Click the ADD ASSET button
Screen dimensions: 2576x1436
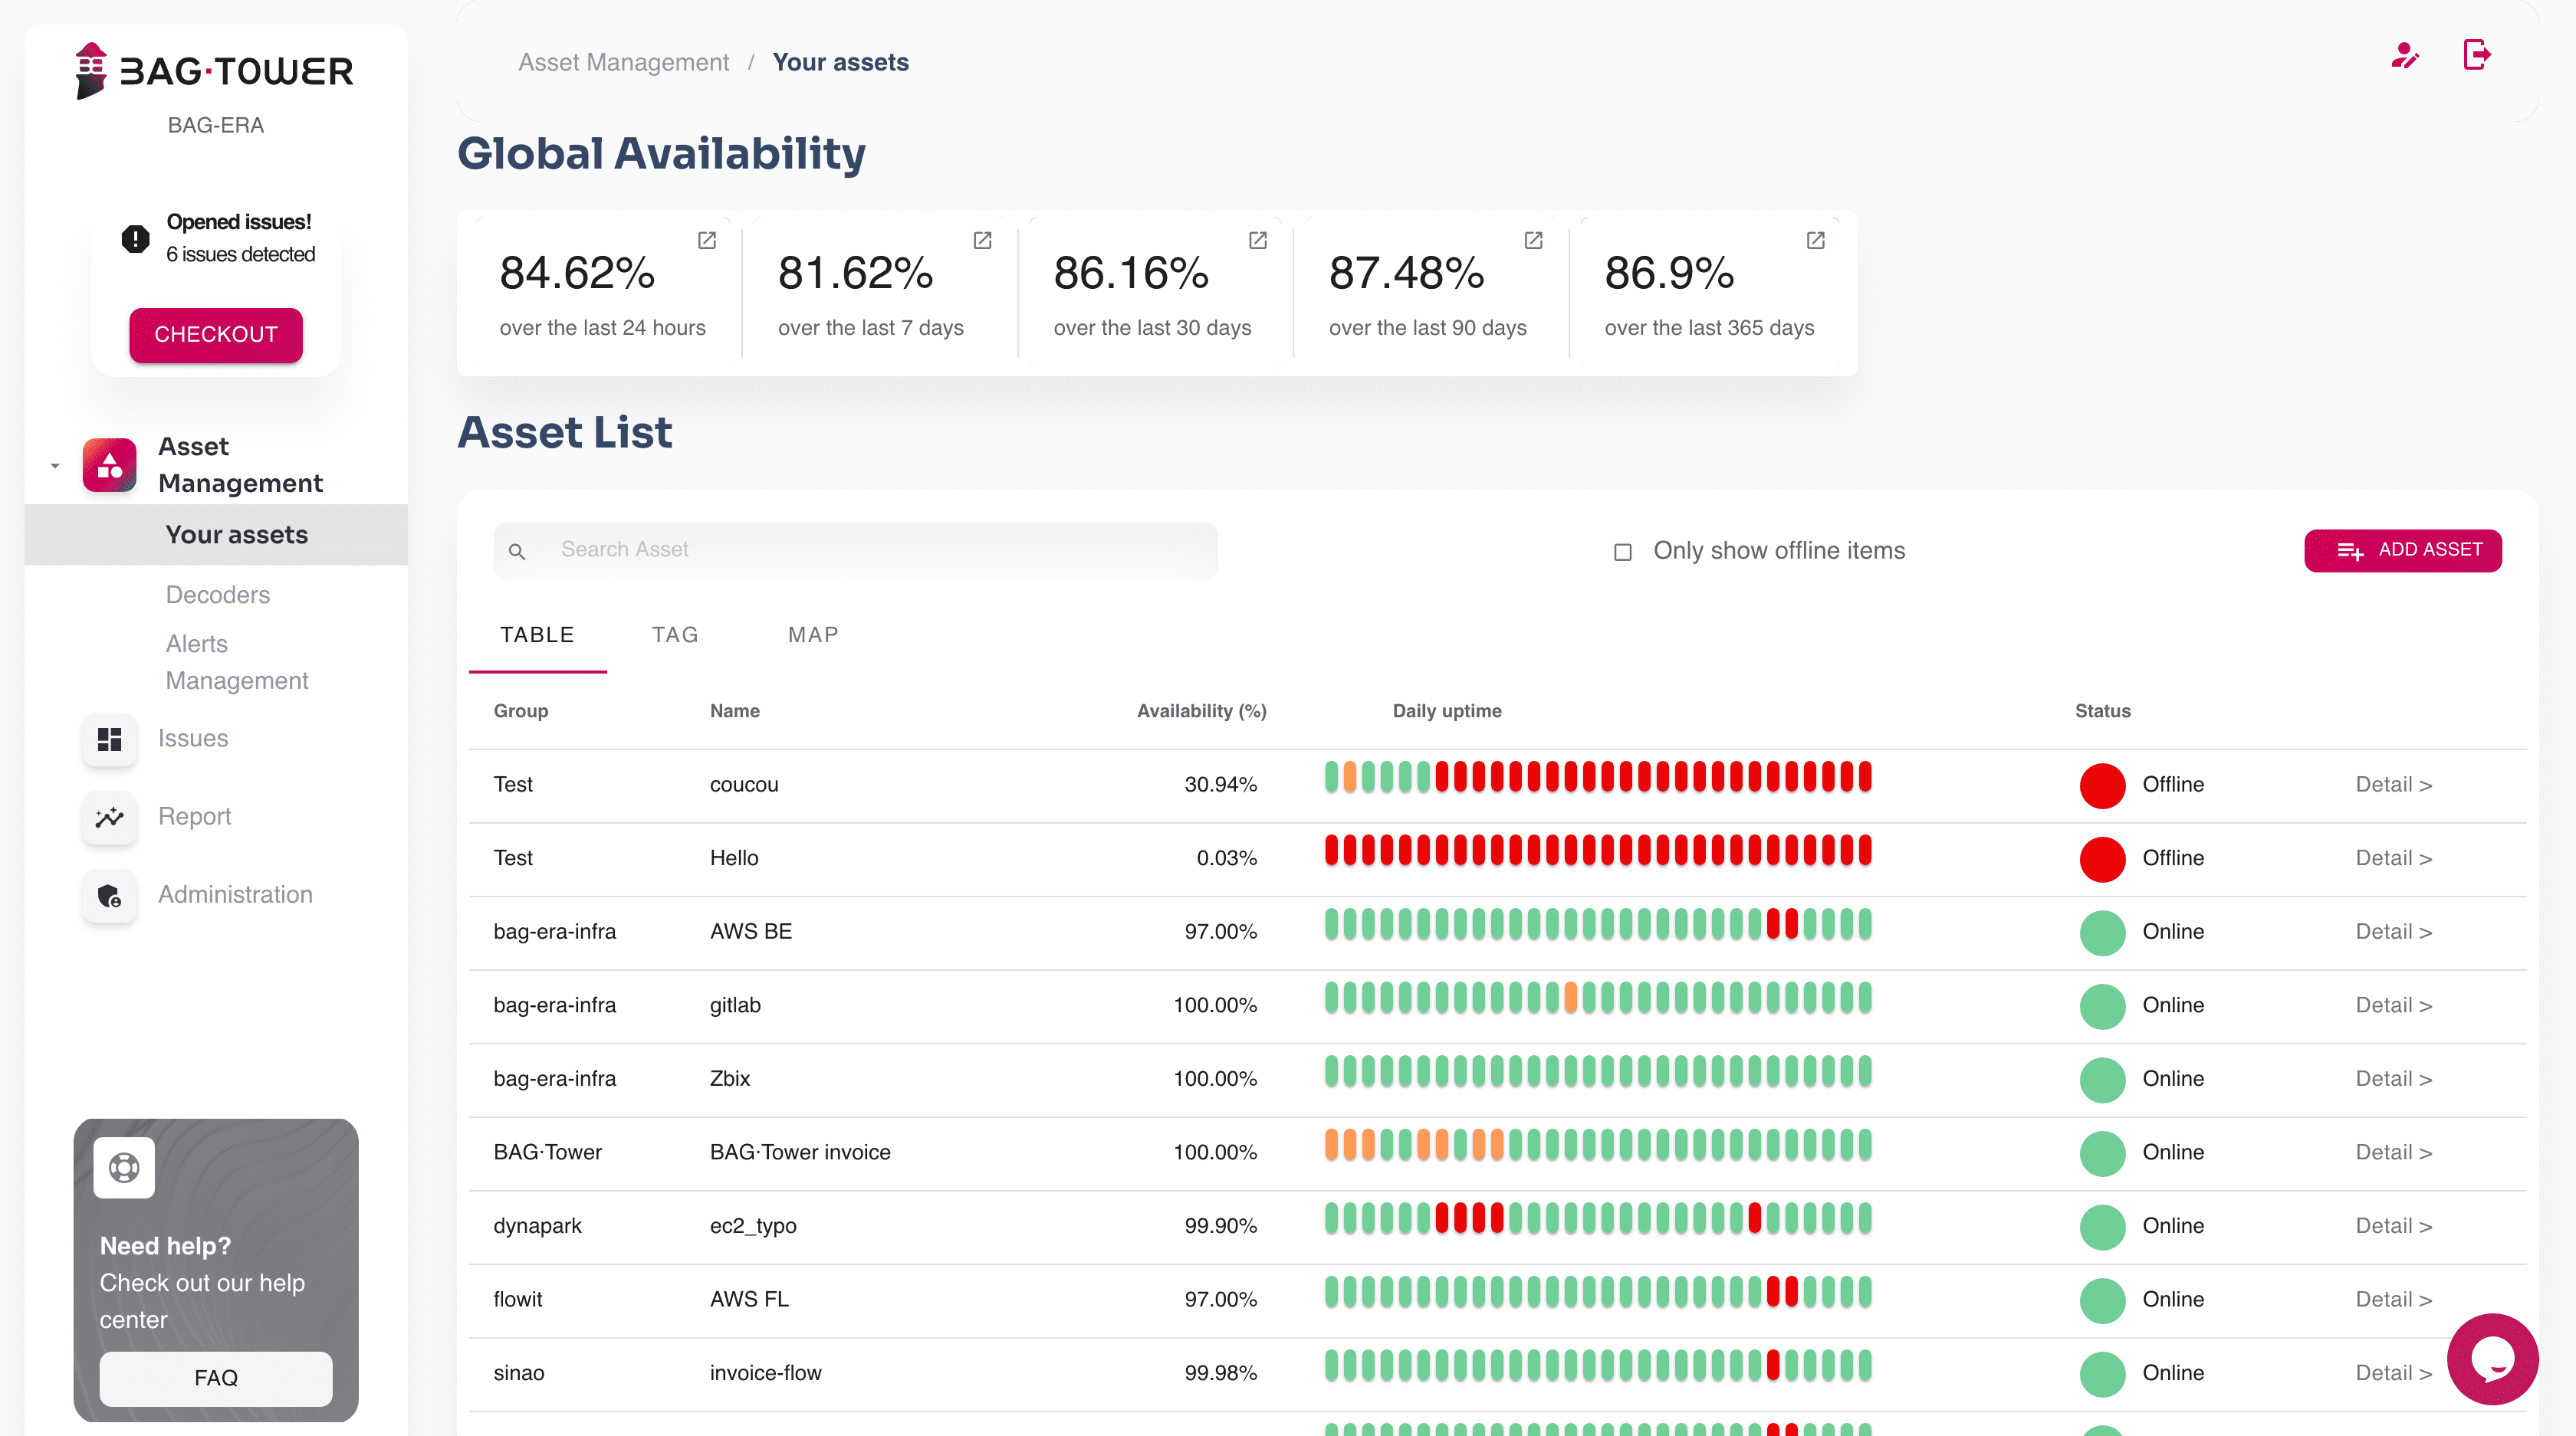2402,551
